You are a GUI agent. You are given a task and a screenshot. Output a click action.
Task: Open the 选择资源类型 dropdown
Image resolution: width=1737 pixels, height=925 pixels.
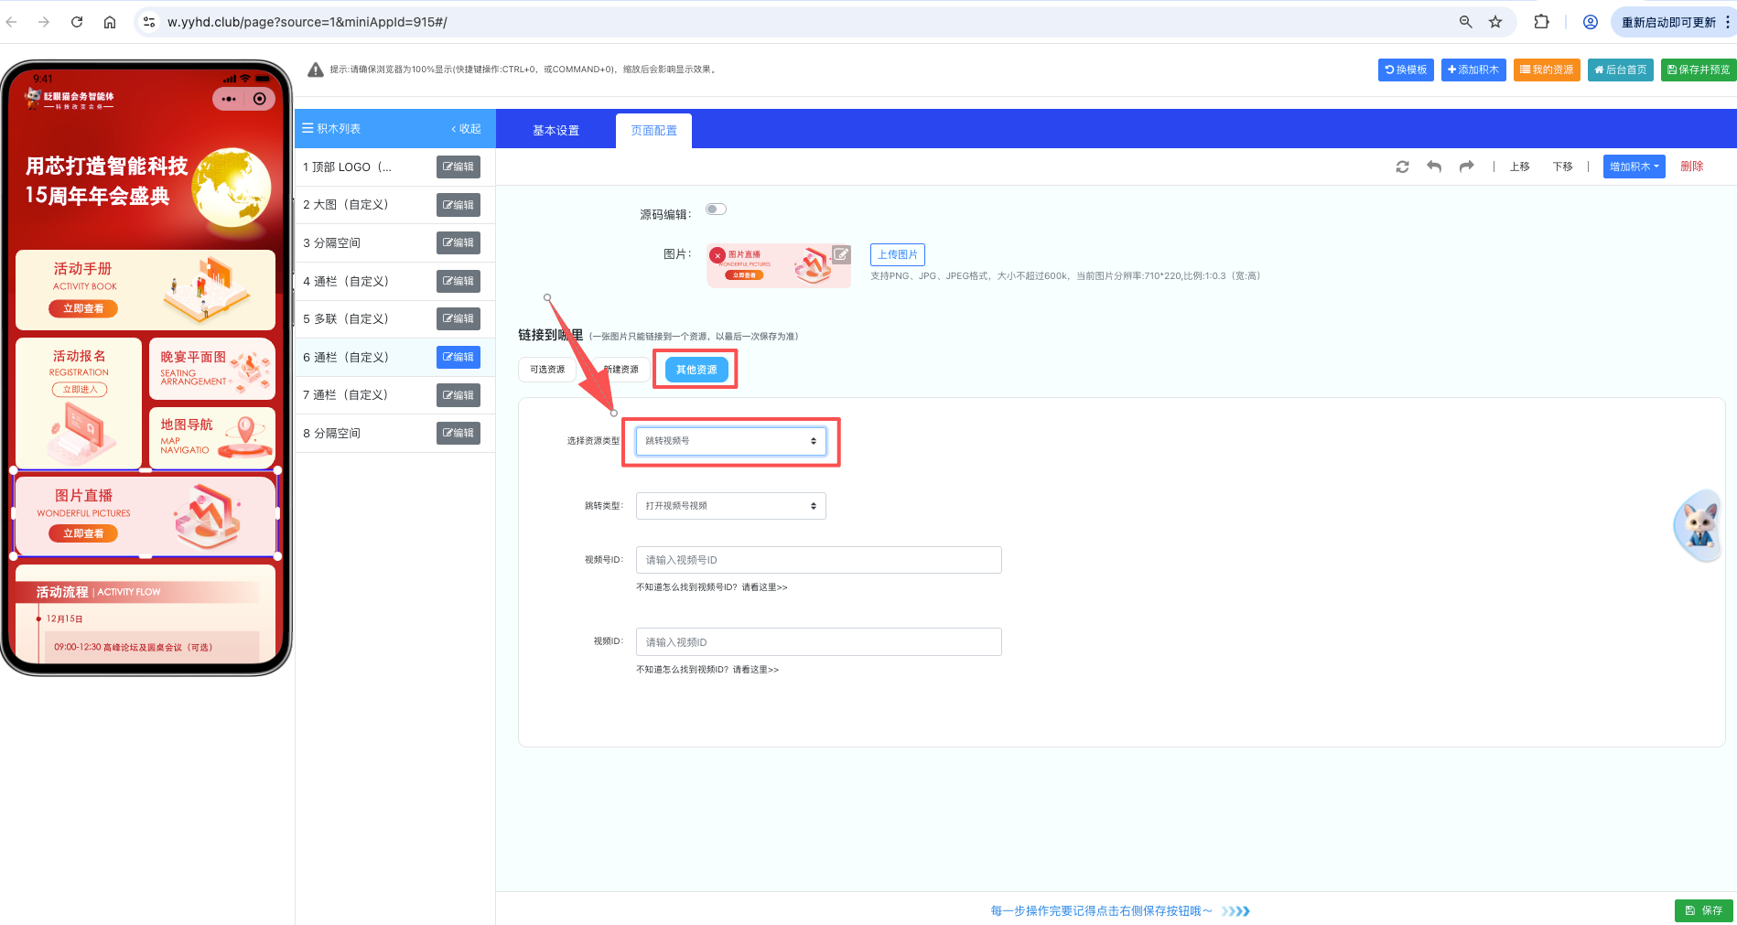tap(730, 441)
